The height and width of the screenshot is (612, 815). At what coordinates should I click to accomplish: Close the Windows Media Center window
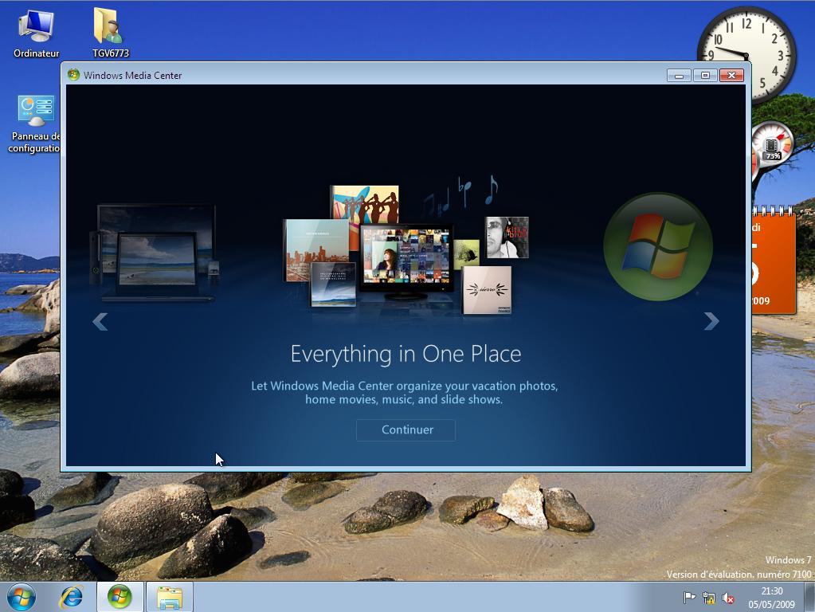tap(732, 76)
